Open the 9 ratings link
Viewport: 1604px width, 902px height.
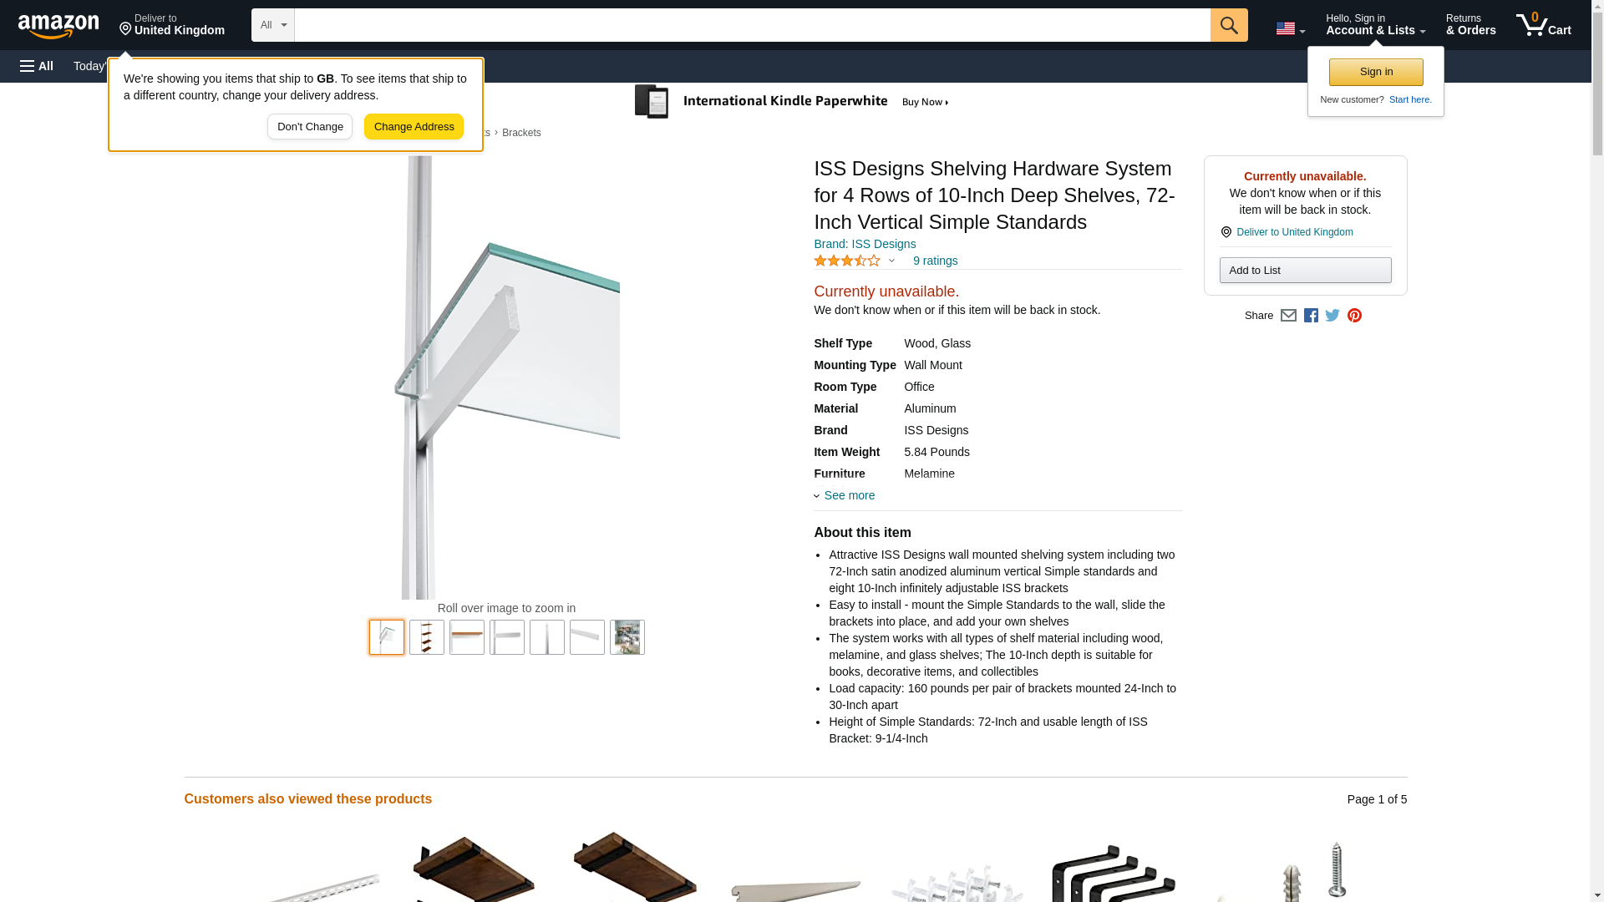(x=935, y=261)
